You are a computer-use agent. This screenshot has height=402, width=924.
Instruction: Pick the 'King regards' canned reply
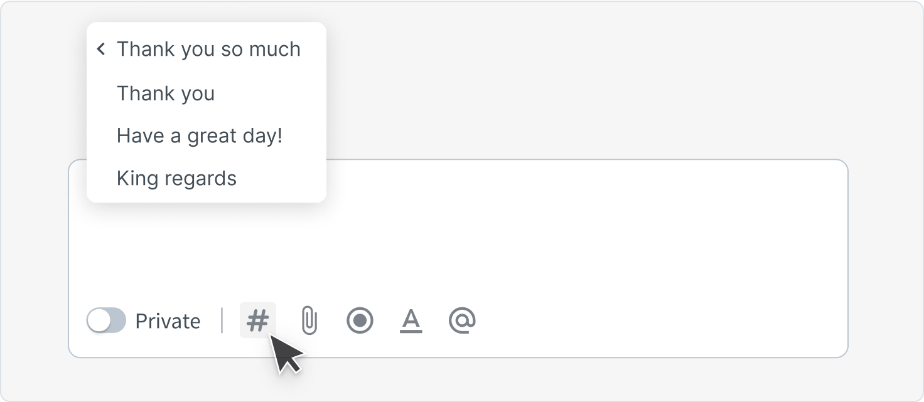click(176, 178)
